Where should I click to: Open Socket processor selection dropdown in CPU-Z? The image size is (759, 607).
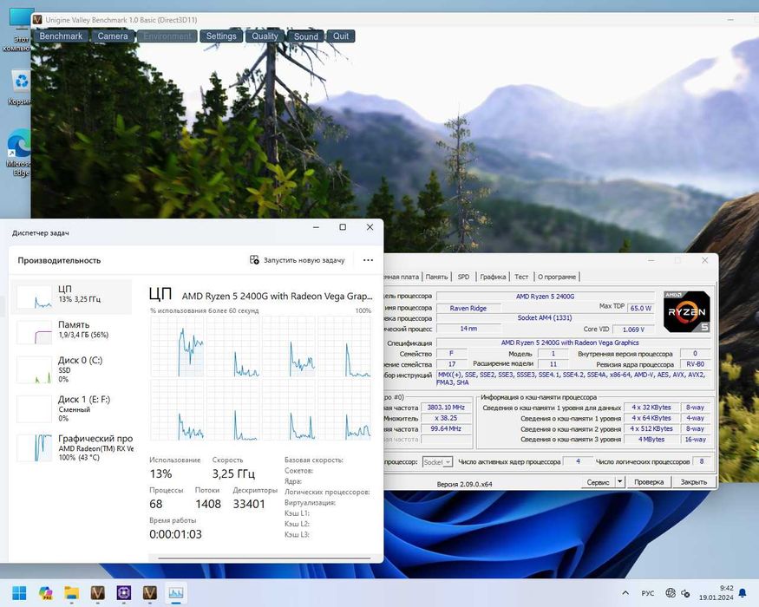437,462
